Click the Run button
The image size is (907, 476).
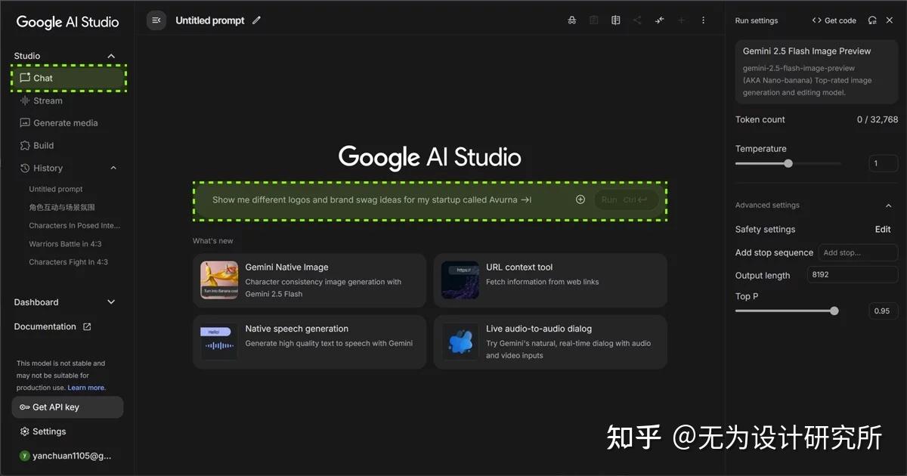(625, 199)
